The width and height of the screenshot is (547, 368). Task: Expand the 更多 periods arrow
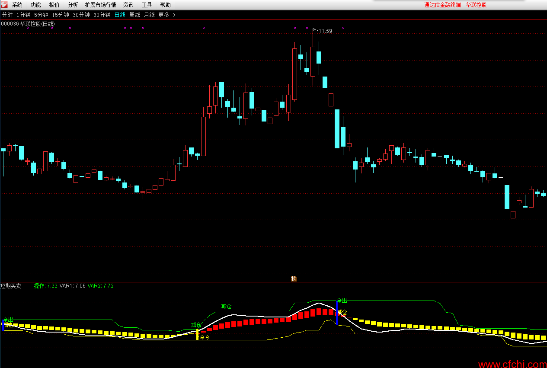pos(174,15)
